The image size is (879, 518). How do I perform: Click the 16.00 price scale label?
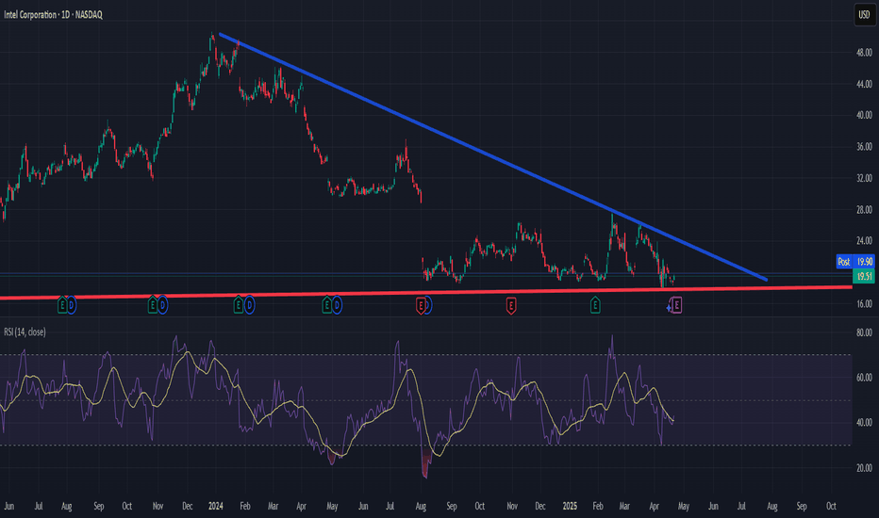(864, 304)
